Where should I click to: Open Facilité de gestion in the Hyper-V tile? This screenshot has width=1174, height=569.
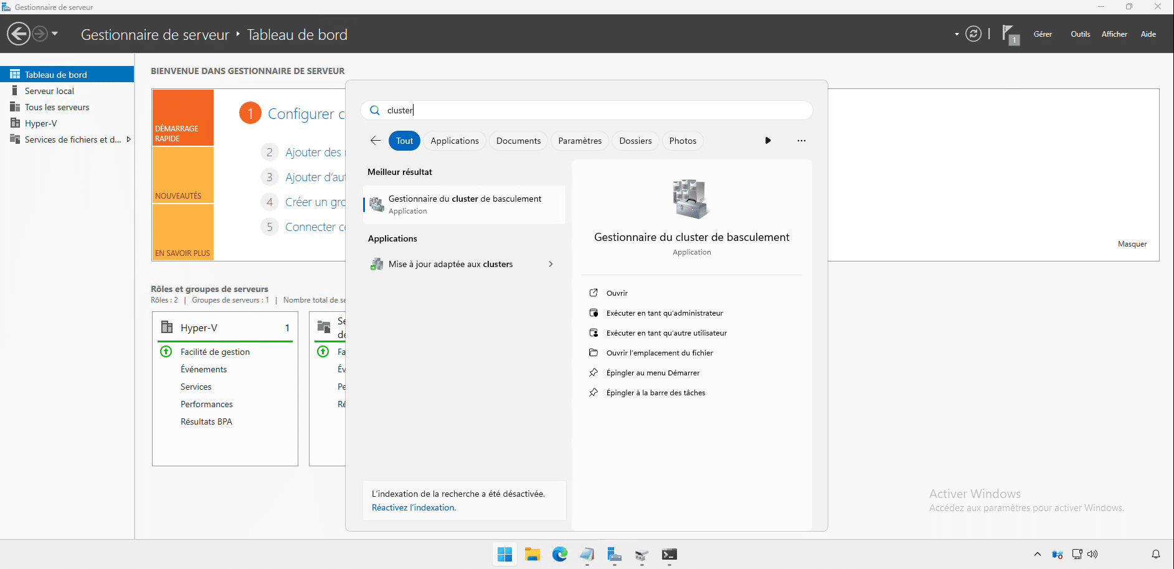[215, 352]
